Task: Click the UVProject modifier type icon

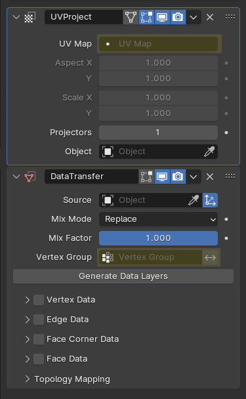Action: 30,17
